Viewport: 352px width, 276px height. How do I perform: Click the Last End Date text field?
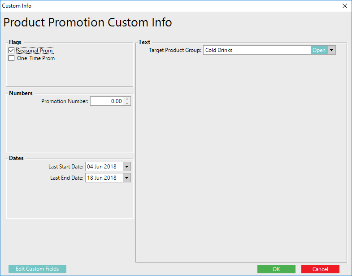[103, 178]
